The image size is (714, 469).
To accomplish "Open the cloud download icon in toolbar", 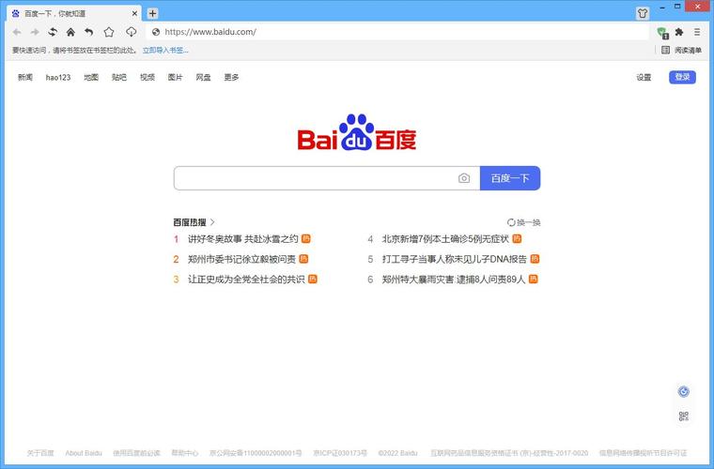I will coord(132,32).
